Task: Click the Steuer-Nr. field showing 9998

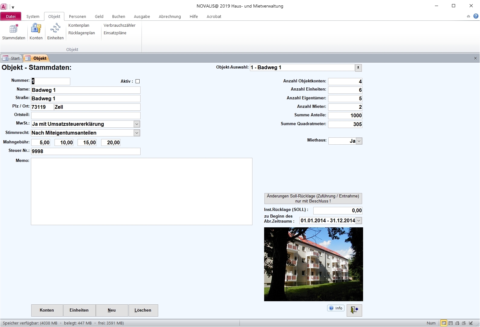Action: (x=86, y=151)
